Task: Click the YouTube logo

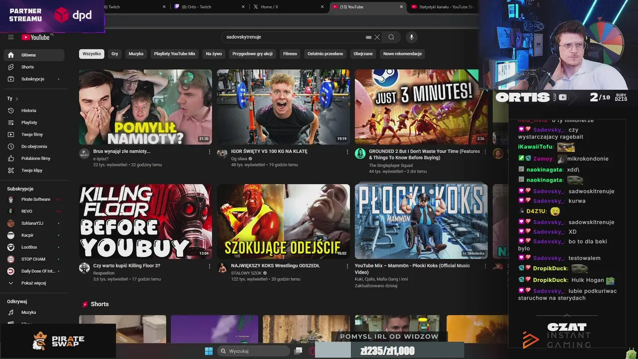Action: click(x=35, y=37)
